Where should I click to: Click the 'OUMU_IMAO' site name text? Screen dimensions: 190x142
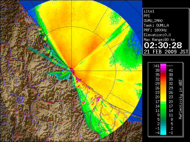(153, 21)
